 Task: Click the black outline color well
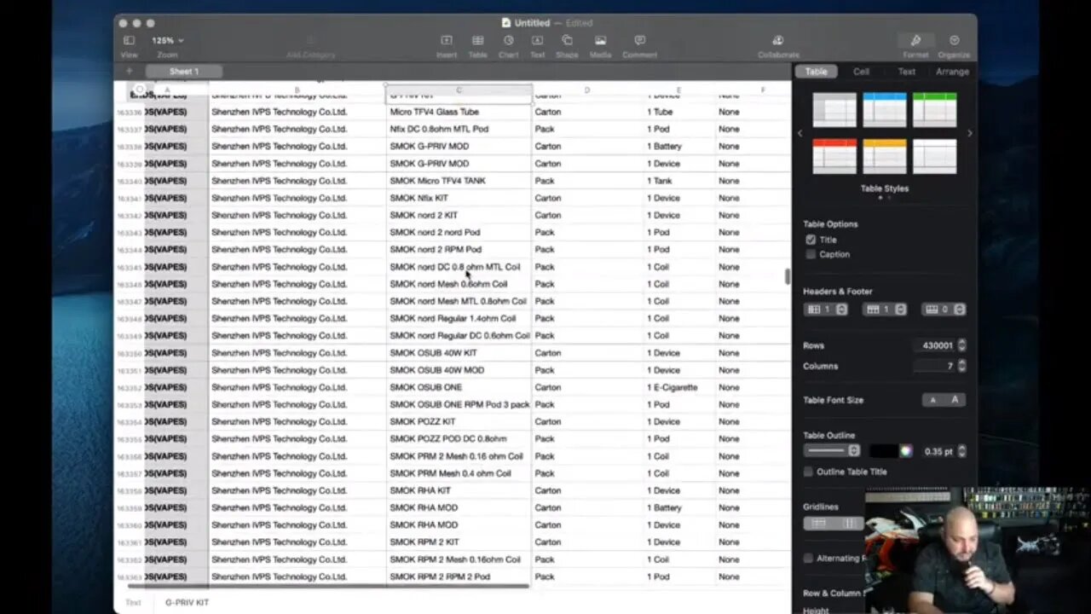(883, 451)
